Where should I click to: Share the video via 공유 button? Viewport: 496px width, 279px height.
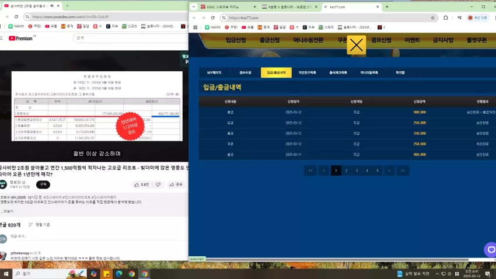(x=176, y=184)
